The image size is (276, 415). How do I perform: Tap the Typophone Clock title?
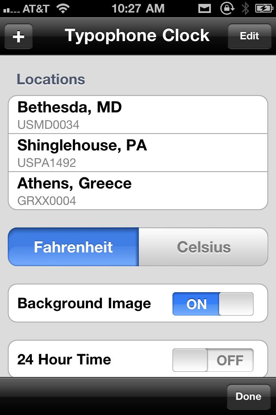[x=137, y=36]
